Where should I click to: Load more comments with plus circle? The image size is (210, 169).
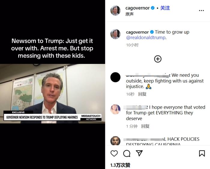point(158,59)
